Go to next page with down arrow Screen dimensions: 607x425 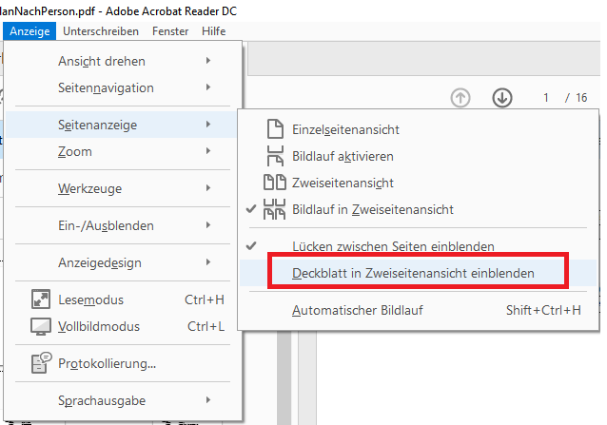coord(502,97)
